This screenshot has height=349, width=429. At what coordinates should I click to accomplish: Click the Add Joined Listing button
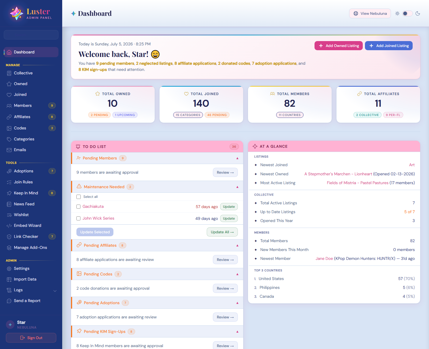click(x=389, y=46)
